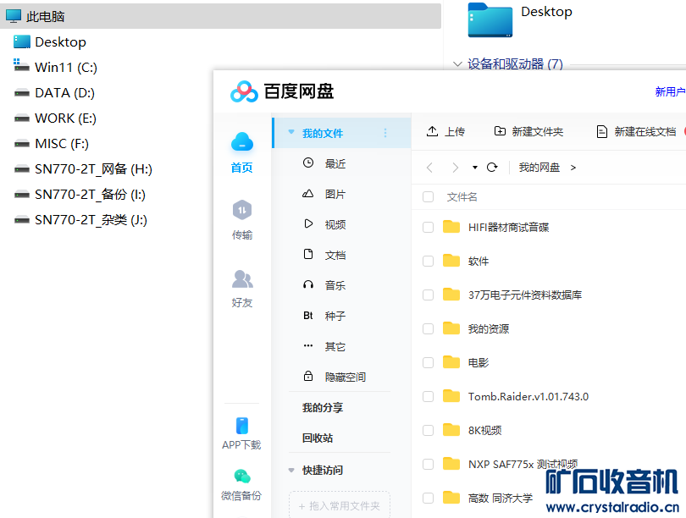This screenshot has height=518, width=686.
Task: Select MISC (F:) in Explorer tree
Action: pyautogui.click(x=62, y=143)
